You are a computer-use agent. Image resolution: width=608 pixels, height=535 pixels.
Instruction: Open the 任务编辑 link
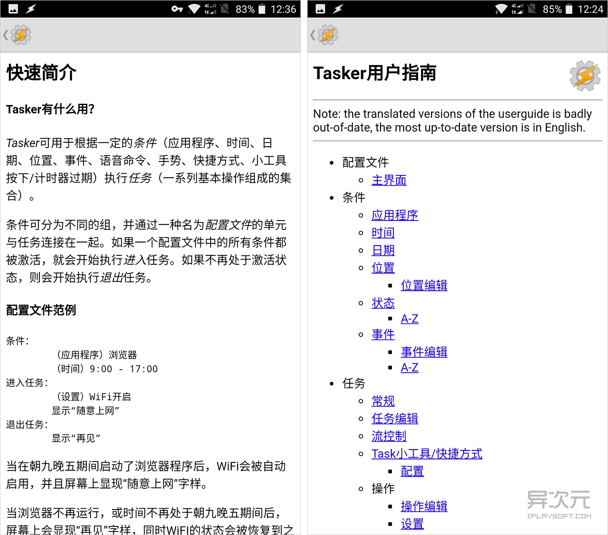pyautogui.click(x=395, y=418)
